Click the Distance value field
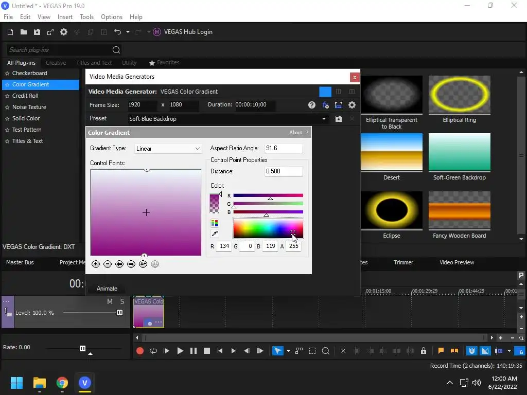The width and height of the screenshot is (527, 395). click(x=284, y=171)
